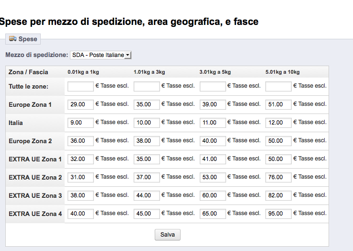Select EXTRA UE Zona 4 field 95.00

(x=278, y=214)
